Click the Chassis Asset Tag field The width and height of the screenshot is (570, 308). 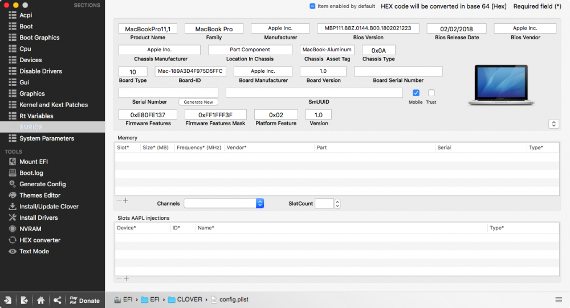(x=327, y=50)
